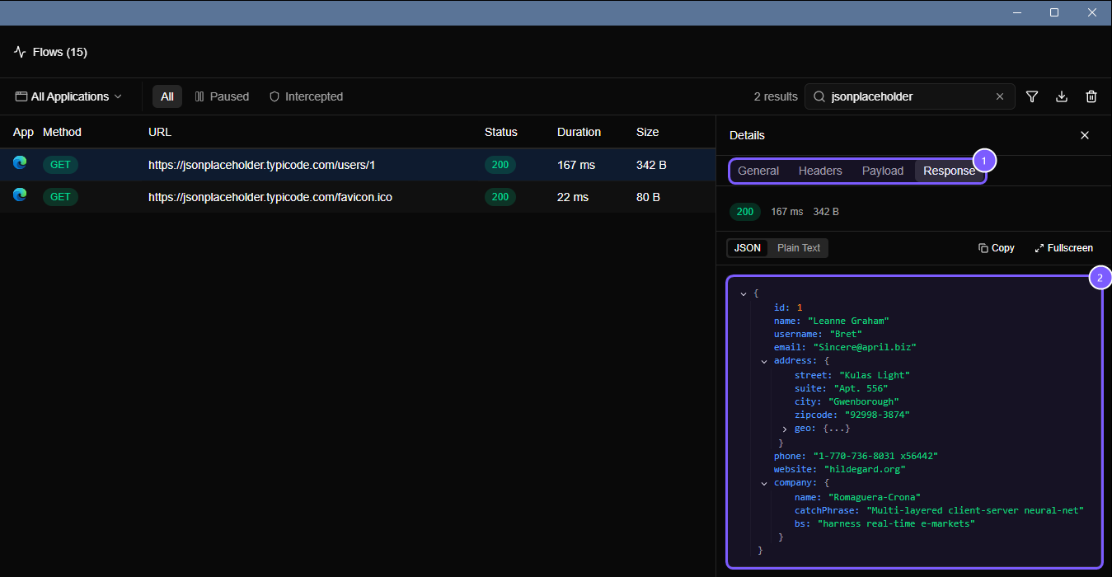Click the Flows activity icon
This screenshot has height=577, width=1112.
(x=20, y=52)
